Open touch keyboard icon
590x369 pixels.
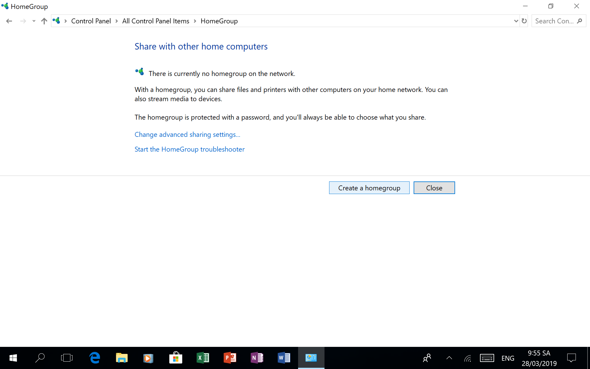[487, 358]
